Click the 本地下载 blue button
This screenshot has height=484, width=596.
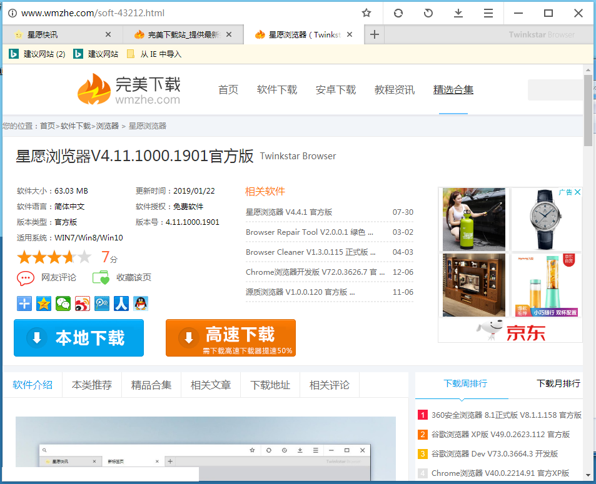tap(79, 338)
